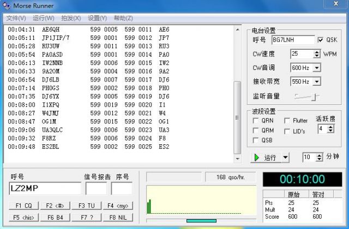This screenshot has width=349, height=229.
Task: Click the 运行 run button
Action: point(266,157)
